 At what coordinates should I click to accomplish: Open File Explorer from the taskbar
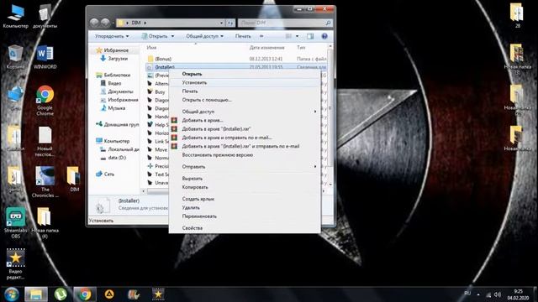coord(36,294)
